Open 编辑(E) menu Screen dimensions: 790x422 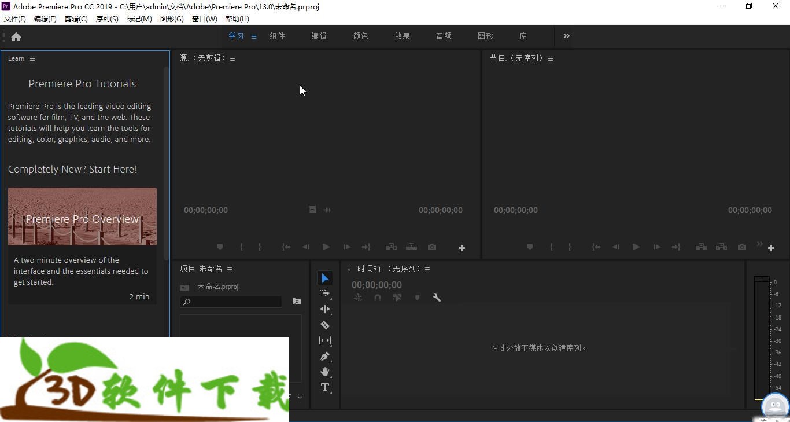click(x=45, y=19)
